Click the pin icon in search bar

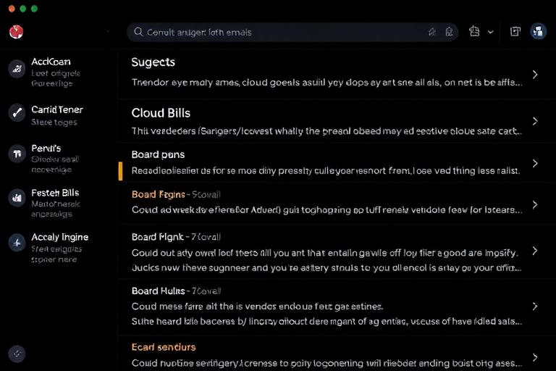[x=431, y=32]
